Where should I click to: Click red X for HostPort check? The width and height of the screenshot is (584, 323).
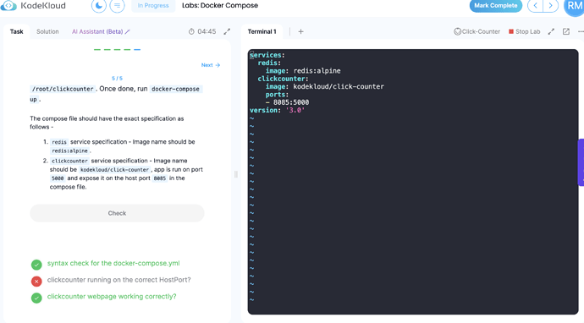[36, 282]
